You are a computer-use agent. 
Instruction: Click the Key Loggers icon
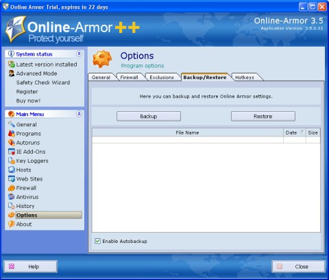pos(12,161)
